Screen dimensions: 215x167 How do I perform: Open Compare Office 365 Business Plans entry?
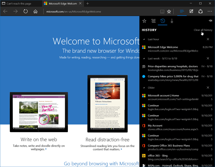pyautogui.click(x=177, y=147)
